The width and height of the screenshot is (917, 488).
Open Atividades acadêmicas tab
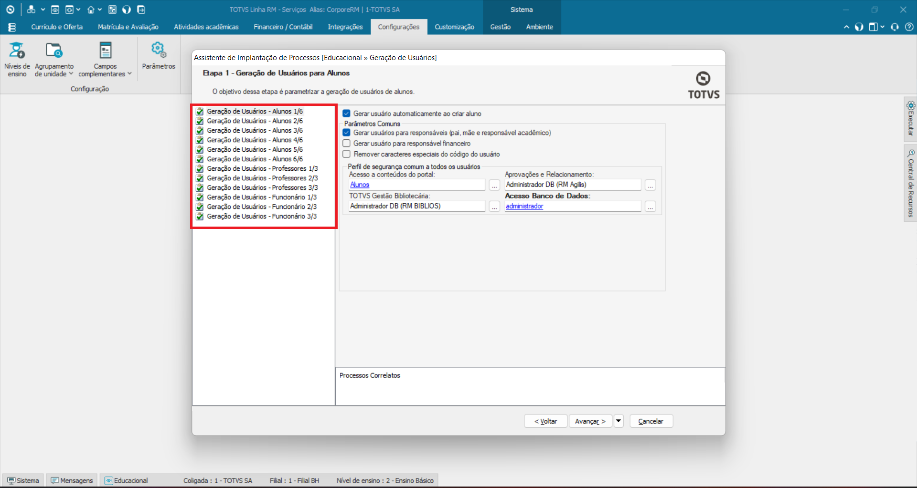[206, 27]
